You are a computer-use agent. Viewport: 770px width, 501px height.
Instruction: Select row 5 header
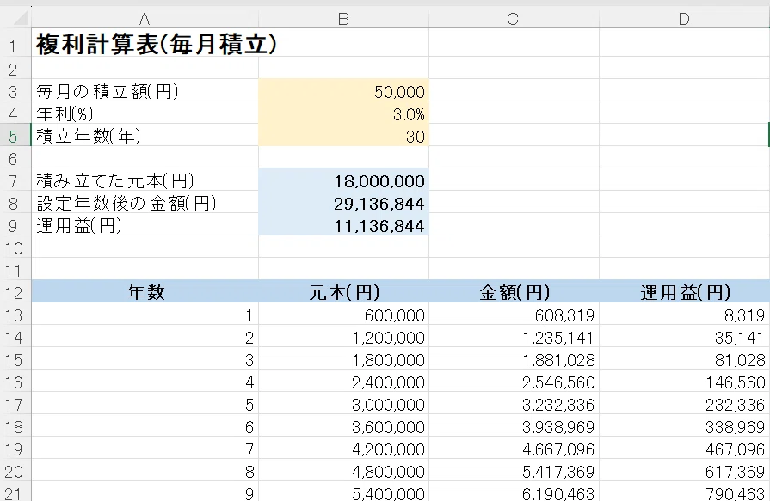point(15,136)
